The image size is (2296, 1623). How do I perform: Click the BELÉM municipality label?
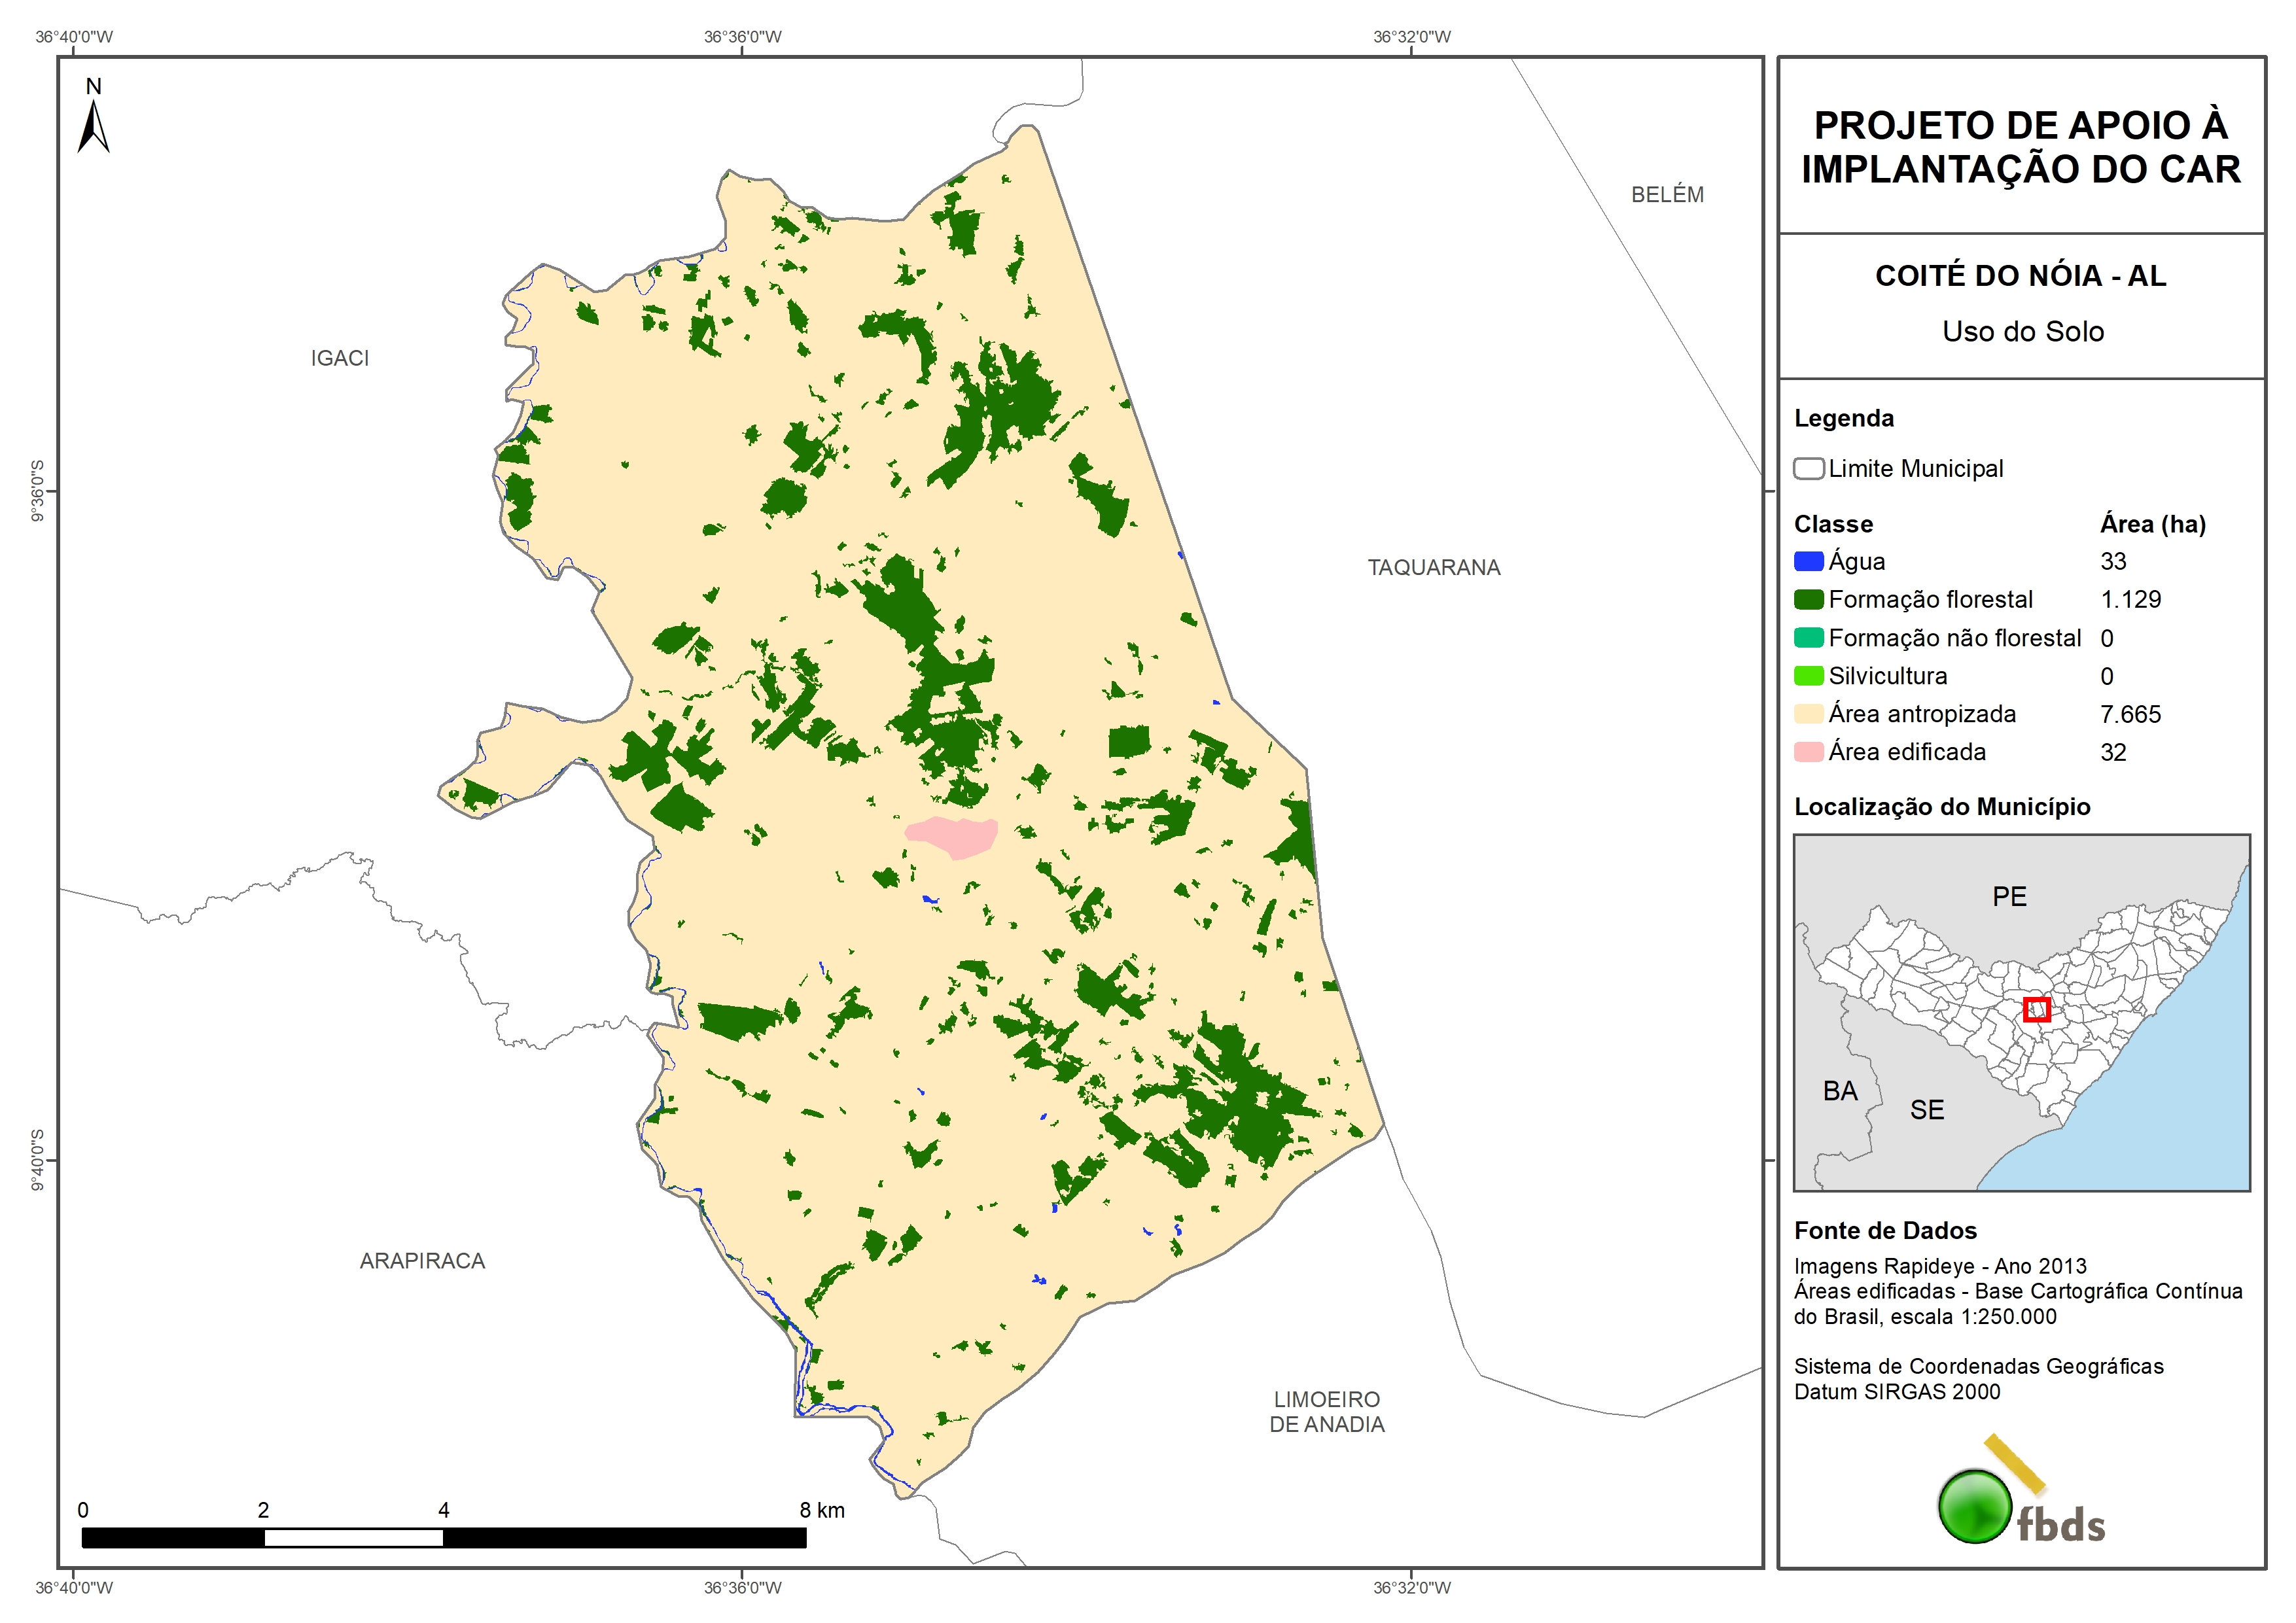coord(1667,195)
